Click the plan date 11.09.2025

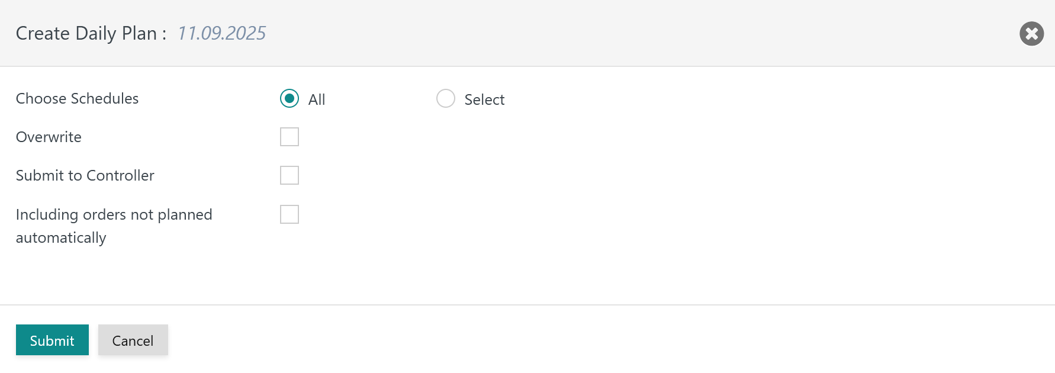tap(221, 33)
